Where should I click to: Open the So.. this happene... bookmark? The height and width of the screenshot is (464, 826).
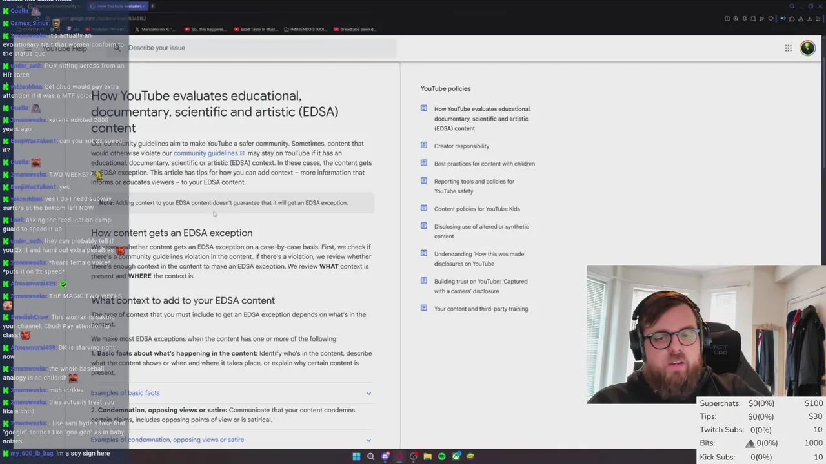tap(207, 29)
